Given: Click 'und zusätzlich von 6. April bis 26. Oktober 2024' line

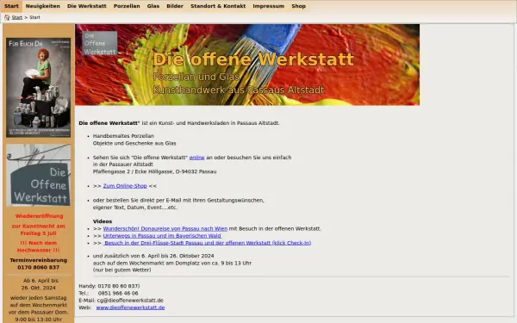Looking at the screenshot, I should click(153, 256).
